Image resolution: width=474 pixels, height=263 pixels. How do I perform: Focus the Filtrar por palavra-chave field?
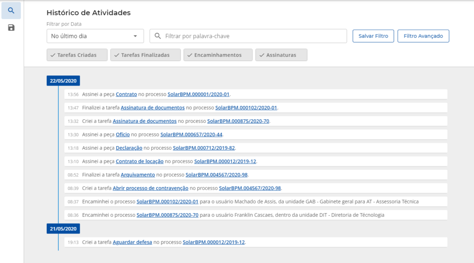[x=252, y=36]
